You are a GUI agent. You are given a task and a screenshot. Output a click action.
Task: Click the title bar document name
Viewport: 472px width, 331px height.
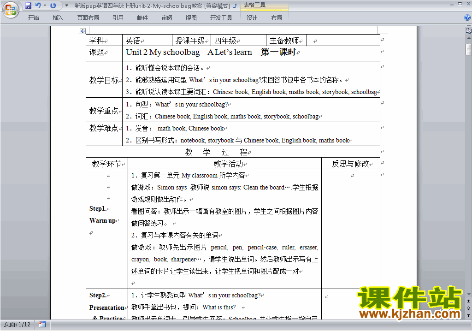click(x=152, y=6)
